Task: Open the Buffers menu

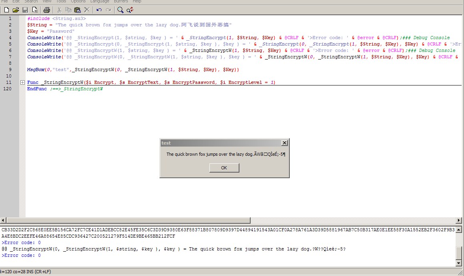Action: click(x=121, y=2)
